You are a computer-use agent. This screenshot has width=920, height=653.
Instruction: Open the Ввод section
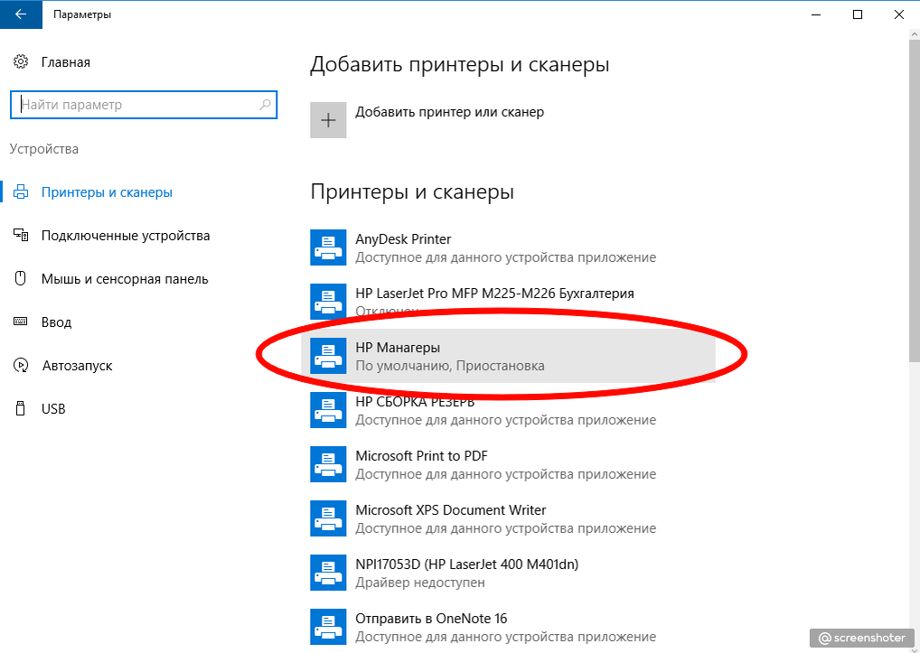pyautogui.click(x=56, y=322)
